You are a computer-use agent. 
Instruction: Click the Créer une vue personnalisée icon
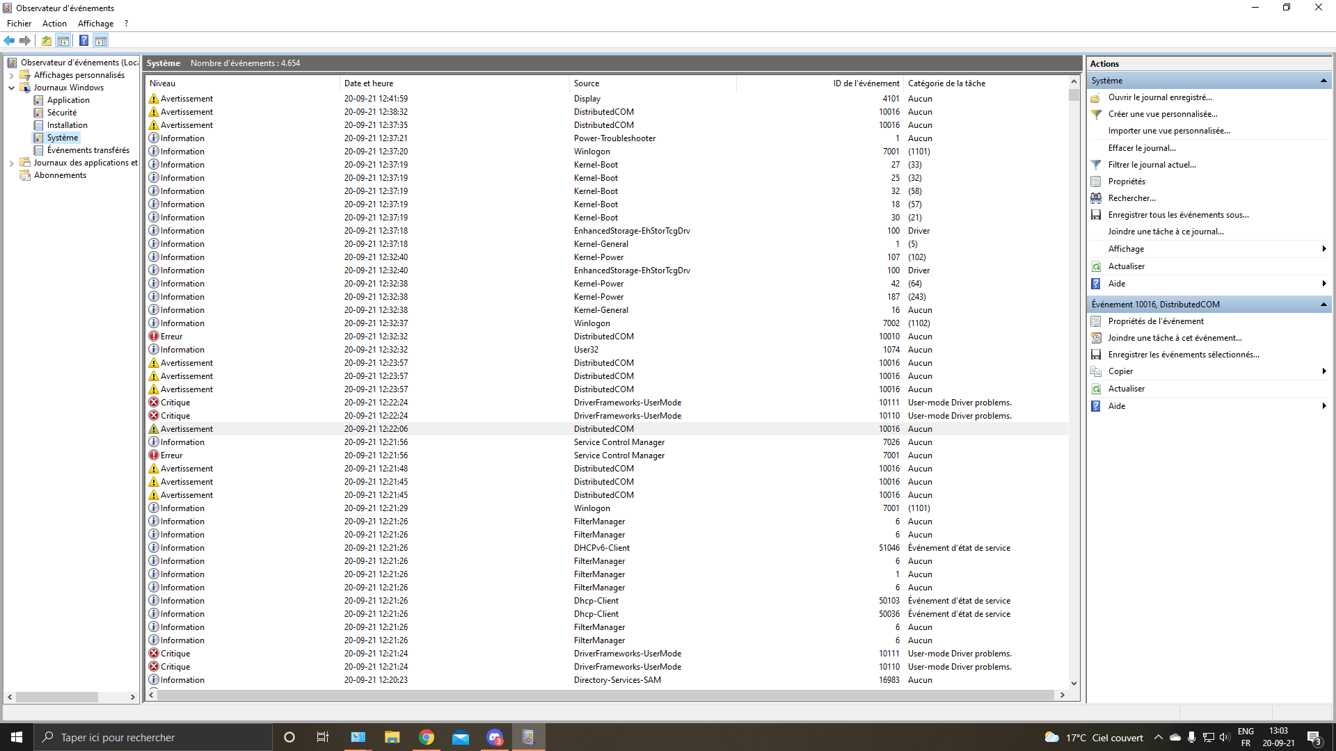1096,114
